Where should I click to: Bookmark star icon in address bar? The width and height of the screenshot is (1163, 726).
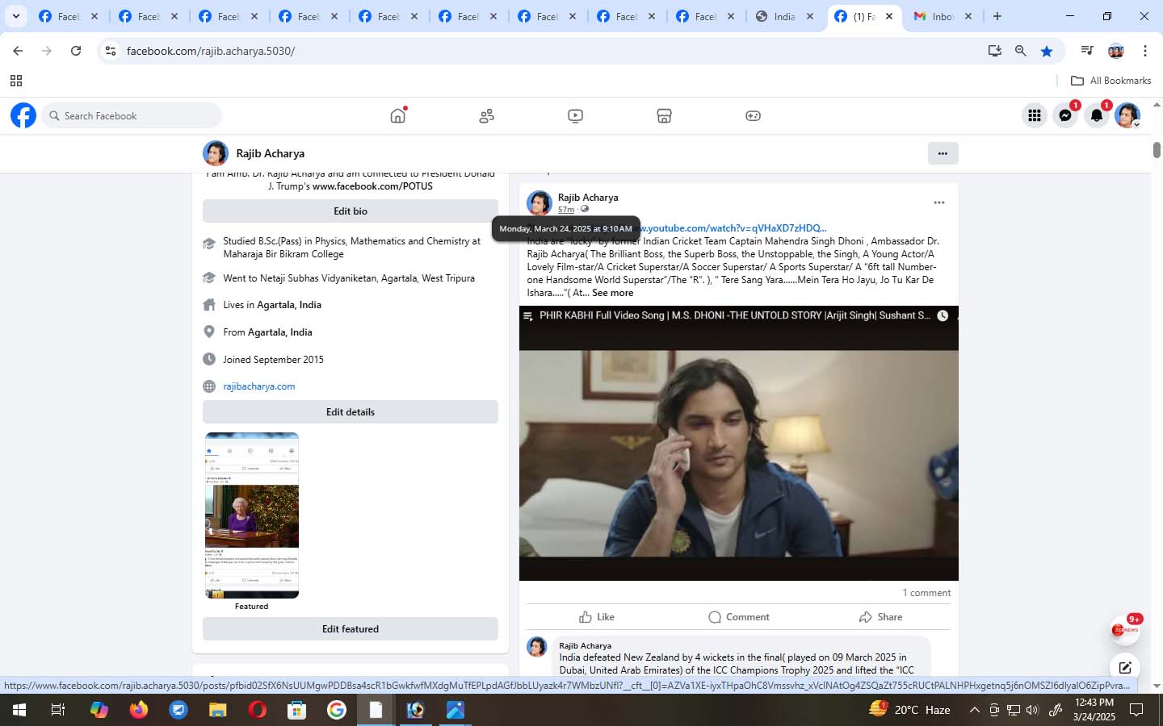point(1047,51)
